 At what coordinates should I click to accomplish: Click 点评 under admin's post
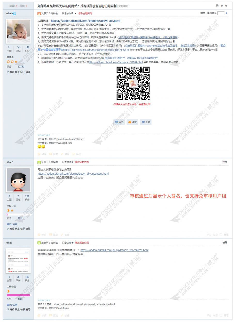point(42,154)
